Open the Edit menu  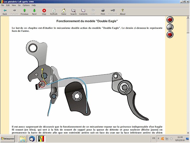point(8,5)
